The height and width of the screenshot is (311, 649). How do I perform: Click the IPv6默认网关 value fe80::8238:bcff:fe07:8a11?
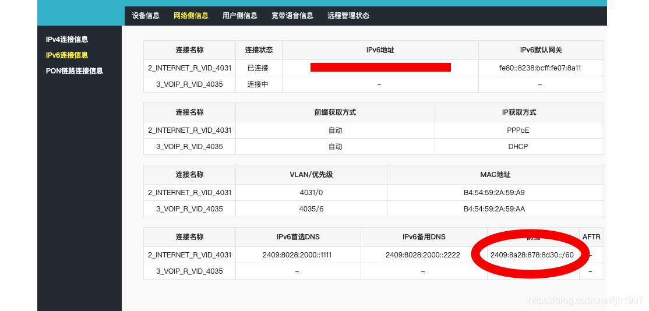coord(539,68)
